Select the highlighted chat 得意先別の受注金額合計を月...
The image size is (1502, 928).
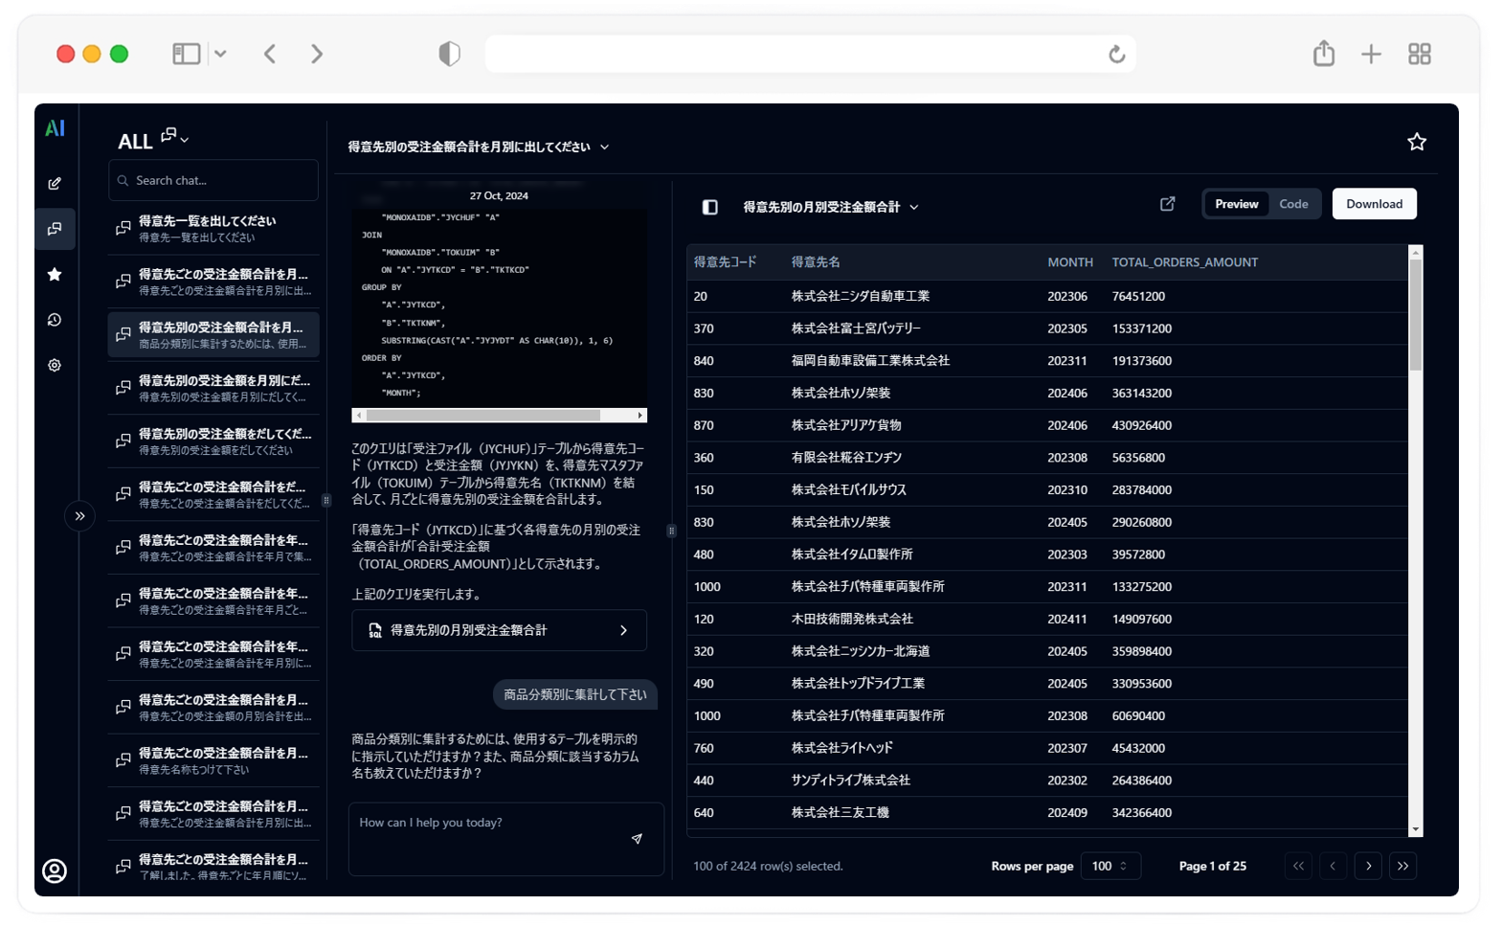click(x=213, y=334)
